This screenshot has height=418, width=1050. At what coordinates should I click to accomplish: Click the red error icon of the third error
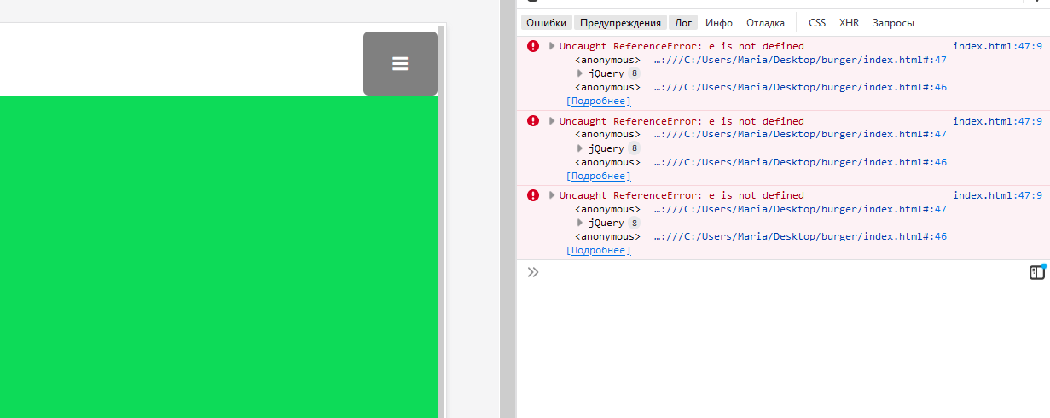[533, 195]
